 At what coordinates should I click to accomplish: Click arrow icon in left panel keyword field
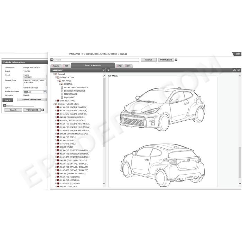[4, 105]
